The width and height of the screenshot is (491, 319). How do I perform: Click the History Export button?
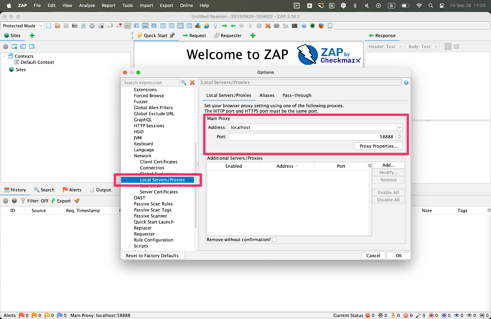(x=61, y=201)
